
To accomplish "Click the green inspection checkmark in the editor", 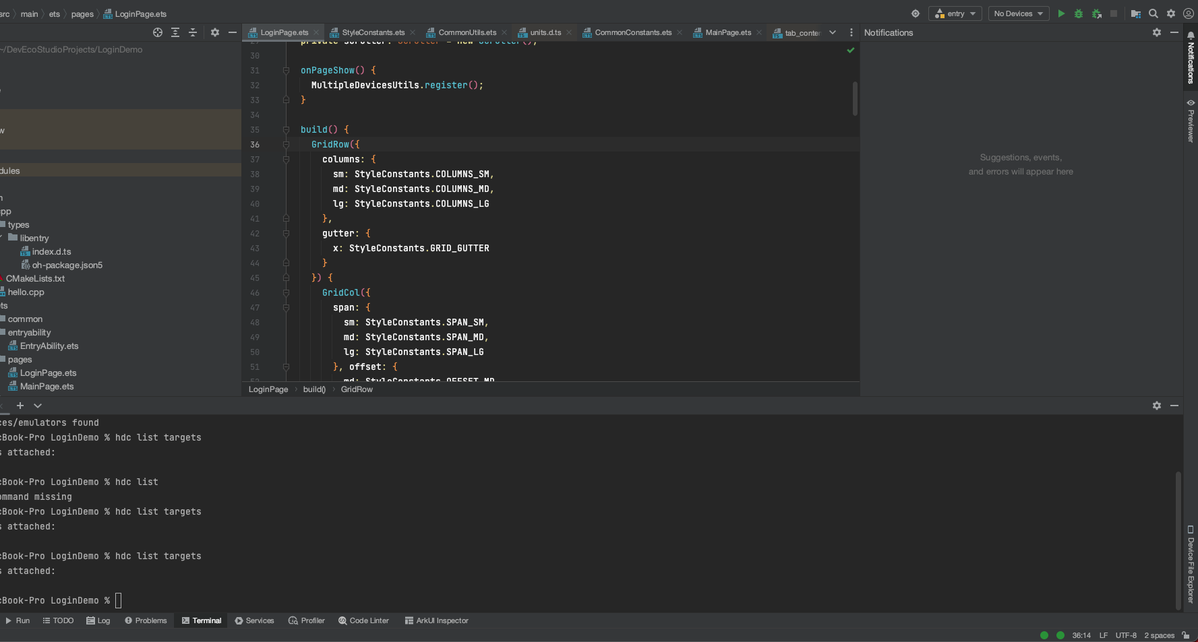I will pyautogui.click(x=851, y=51).
